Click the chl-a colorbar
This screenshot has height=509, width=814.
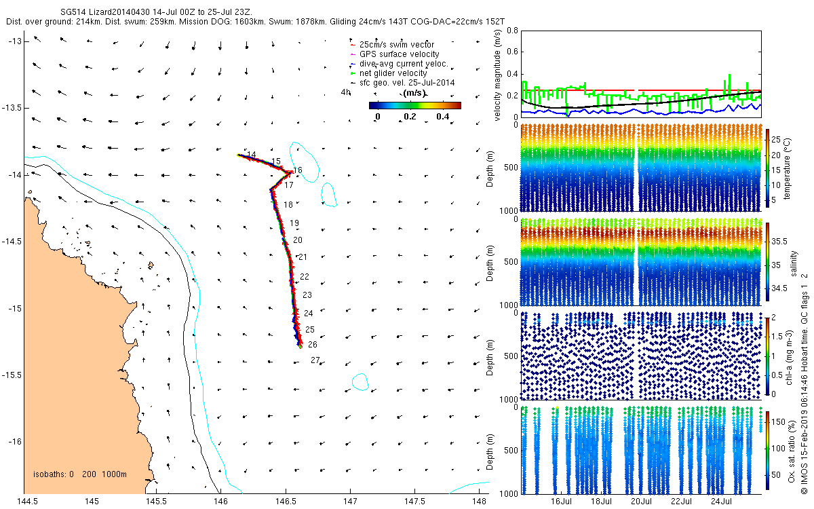click(768, 355)
